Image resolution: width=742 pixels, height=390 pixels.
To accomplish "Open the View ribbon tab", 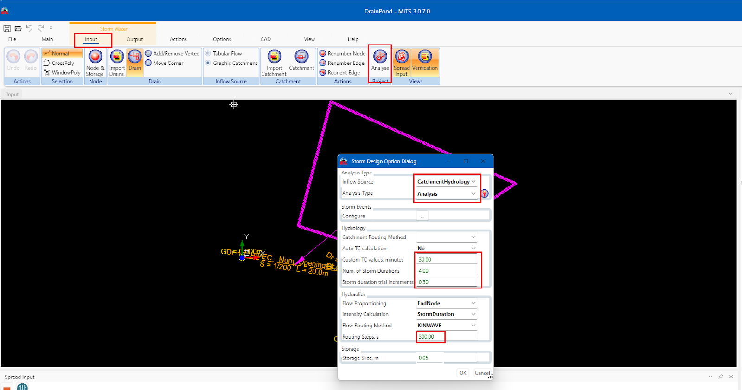I will [309, 39].
